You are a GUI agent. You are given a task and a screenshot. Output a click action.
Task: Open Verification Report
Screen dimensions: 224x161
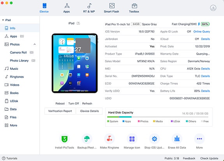60,111
